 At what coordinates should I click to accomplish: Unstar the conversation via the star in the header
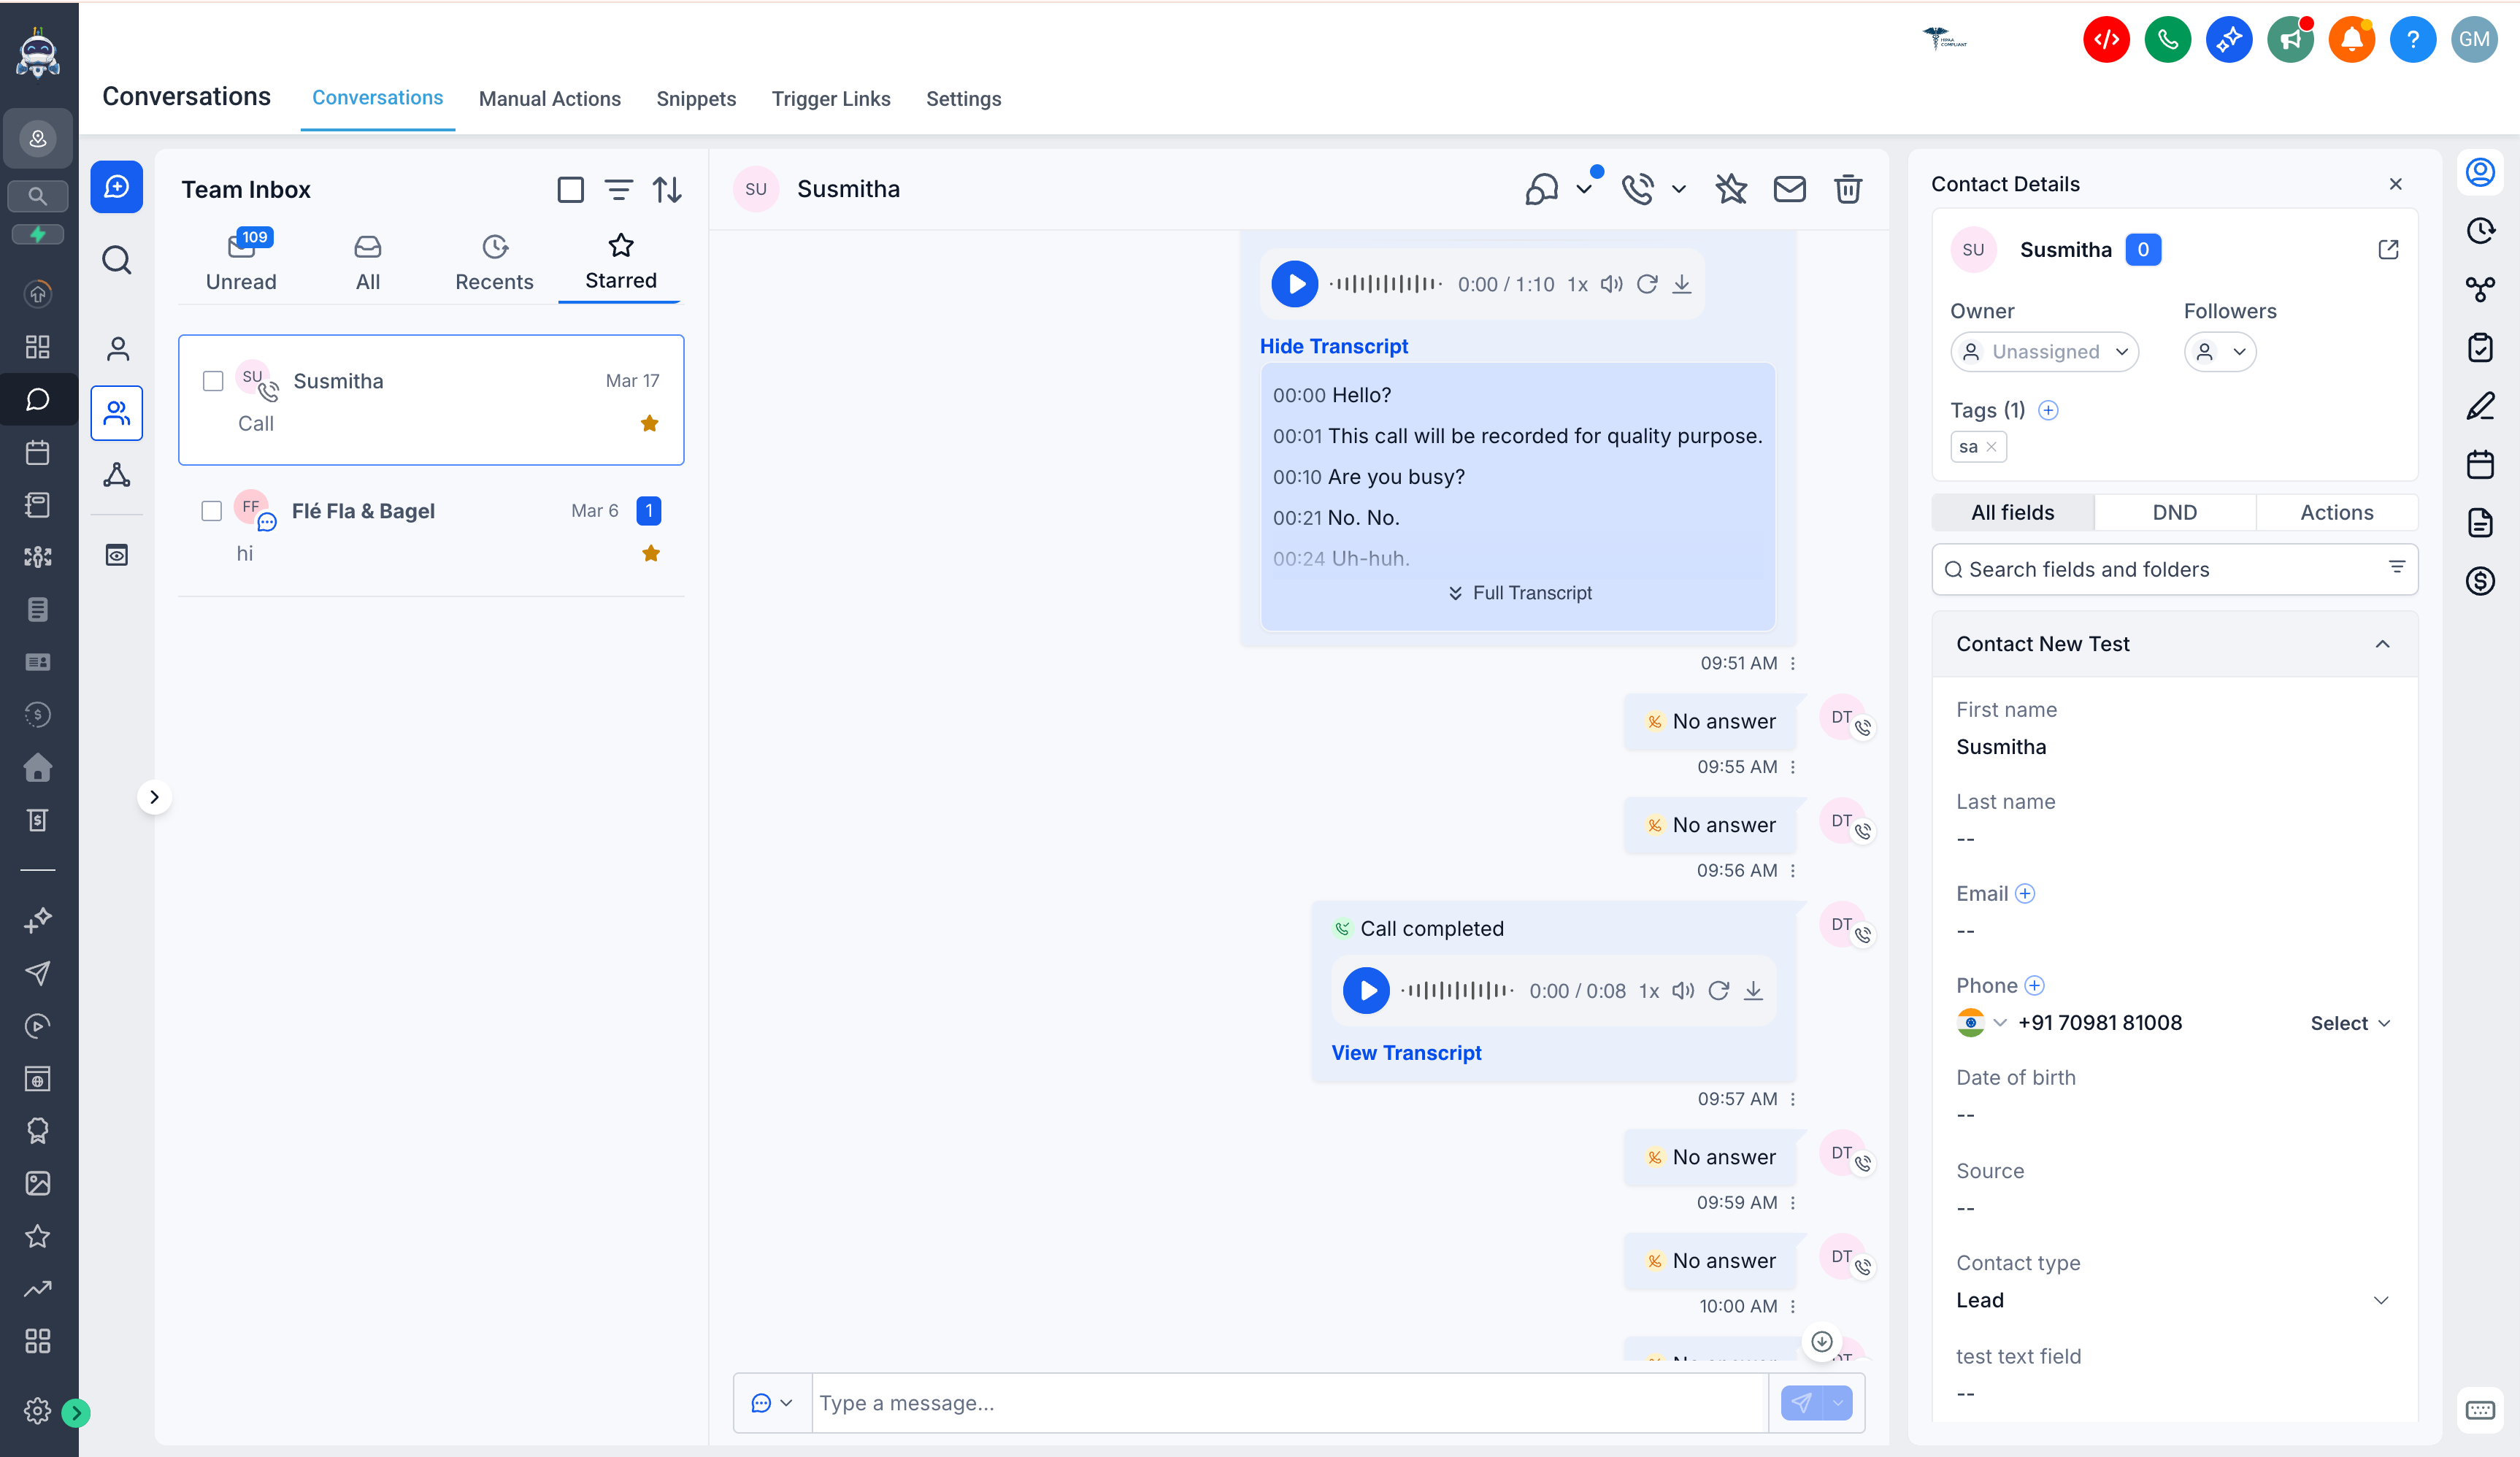point(1732,189)
